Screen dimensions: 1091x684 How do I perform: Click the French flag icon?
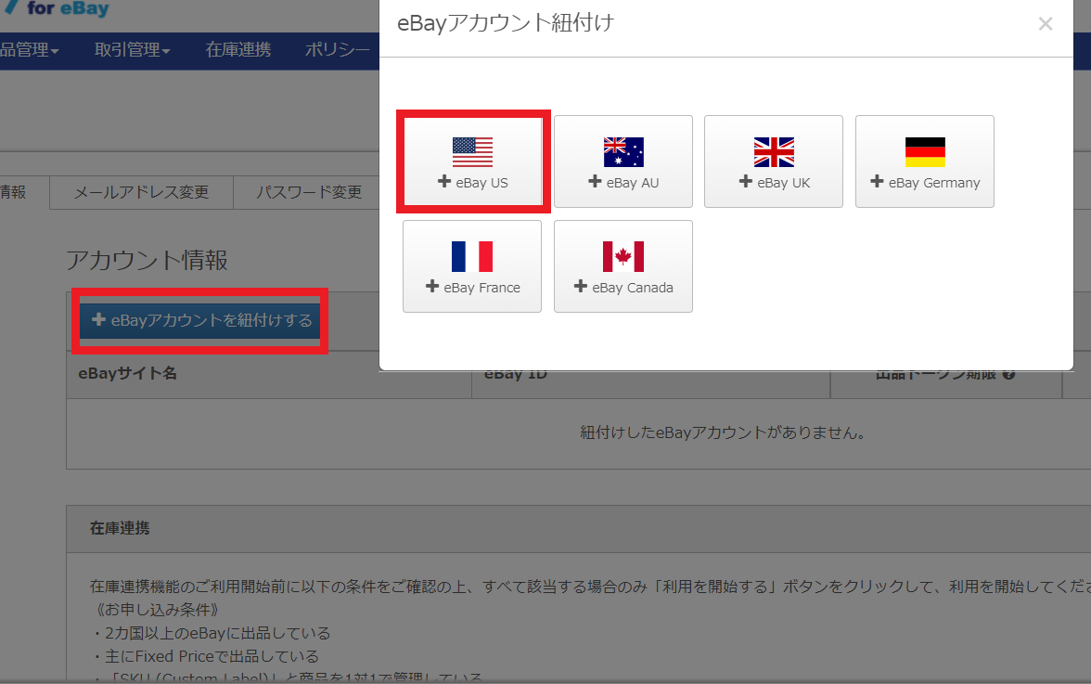click(472, 257)
